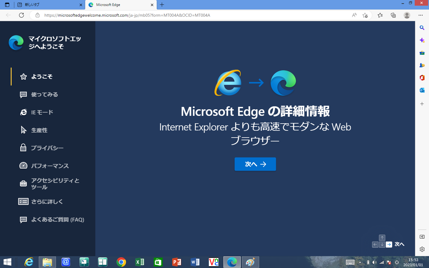Launch Word from the taskbar

click(195, 262)
